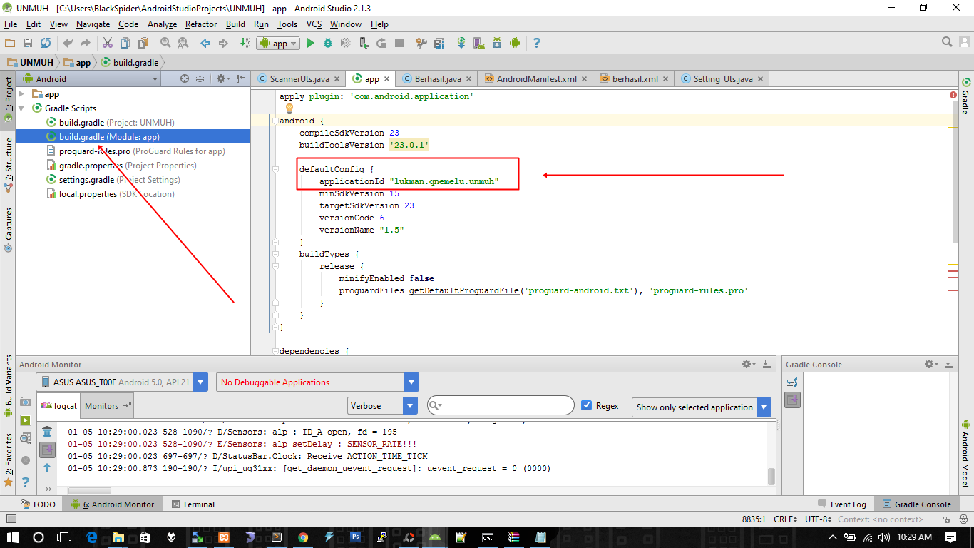Open the Project panel gear settings dropdown
Image resolution: width=974 pixels, height=548 pixels.
(x=223, y=78)
